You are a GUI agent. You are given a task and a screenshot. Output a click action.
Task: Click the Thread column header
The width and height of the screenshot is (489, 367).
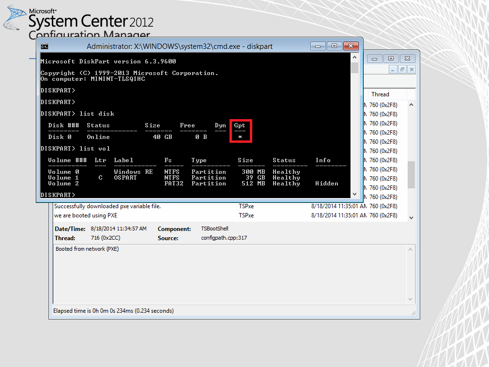coord(388,94)
